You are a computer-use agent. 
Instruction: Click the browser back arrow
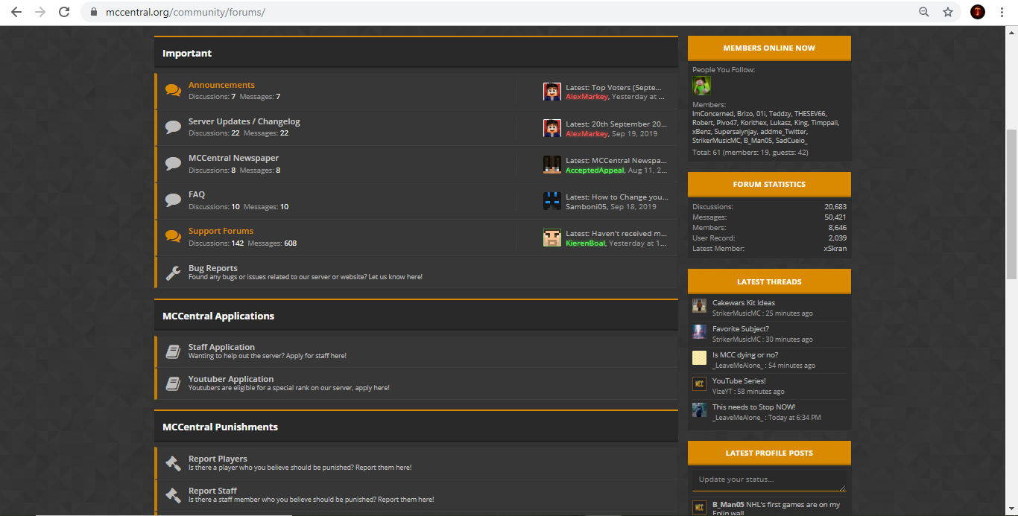pyautogui.click(x=16, y=12)
